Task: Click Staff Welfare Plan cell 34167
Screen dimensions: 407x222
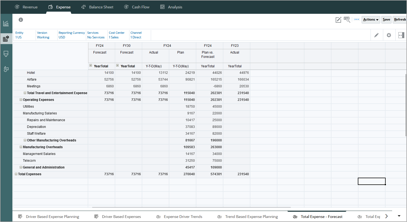Action: point(183,134)
